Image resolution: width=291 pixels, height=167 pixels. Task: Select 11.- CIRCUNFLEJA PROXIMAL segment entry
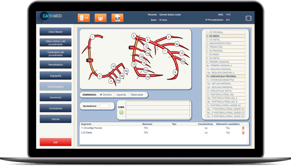[221, 76]
